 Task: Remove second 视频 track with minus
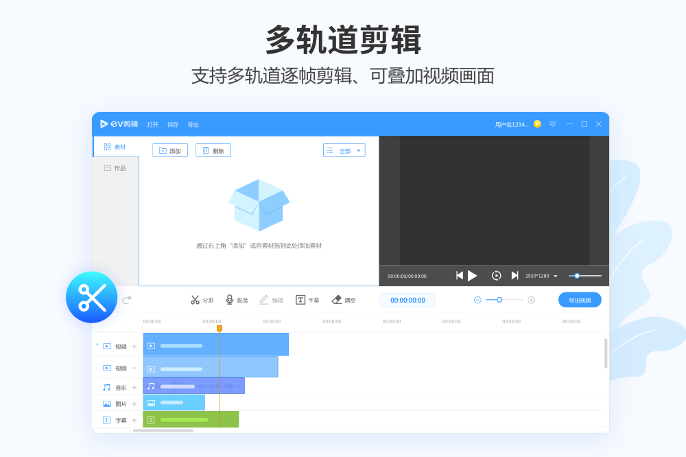point(134,368)
